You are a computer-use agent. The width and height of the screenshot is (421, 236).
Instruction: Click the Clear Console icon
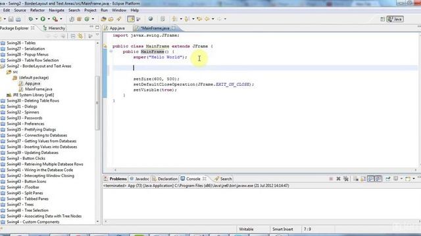355,179
